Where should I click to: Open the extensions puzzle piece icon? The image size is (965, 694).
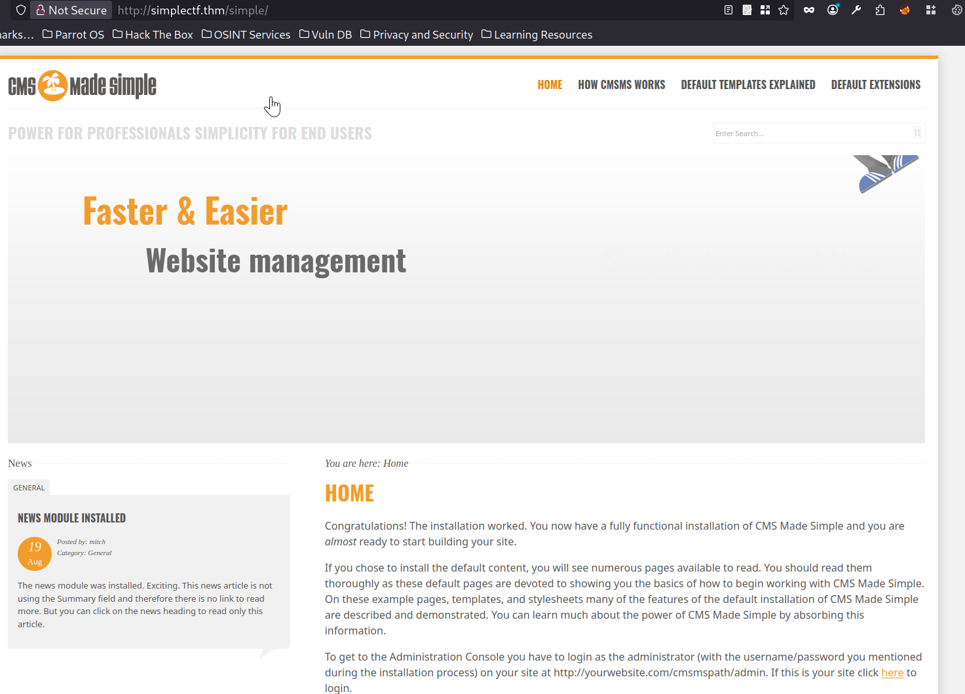880,10
